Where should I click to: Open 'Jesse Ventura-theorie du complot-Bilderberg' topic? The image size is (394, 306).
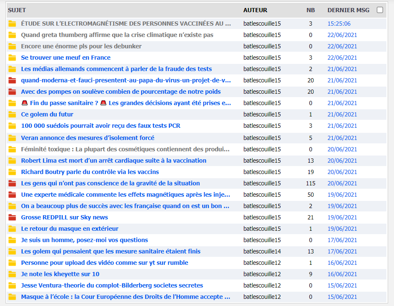[112, 285]
